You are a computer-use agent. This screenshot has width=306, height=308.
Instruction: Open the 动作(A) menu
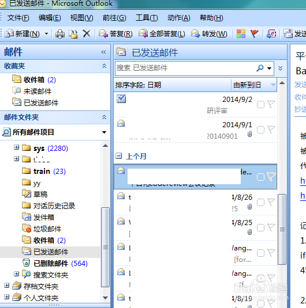click(179, 18)
